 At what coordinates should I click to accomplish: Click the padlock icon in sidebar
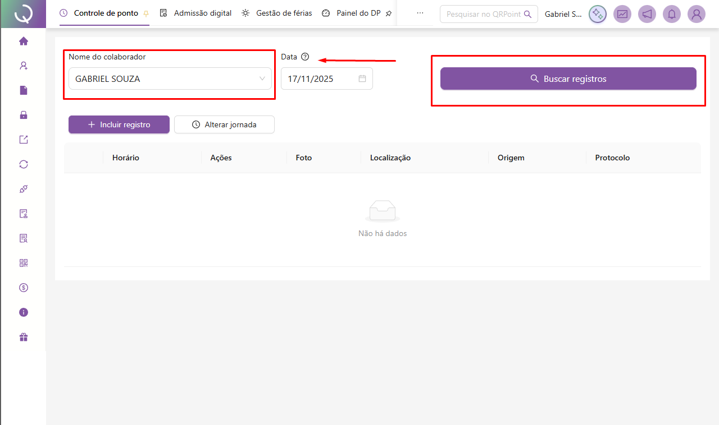coord(24,115)
